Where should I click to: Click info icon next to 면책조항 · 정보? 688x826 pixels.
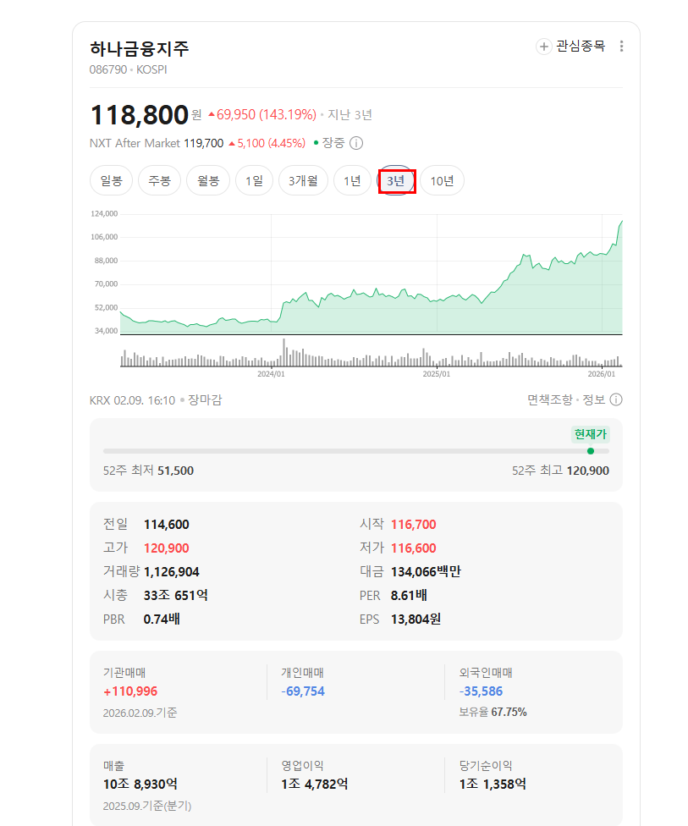point(616,399)
